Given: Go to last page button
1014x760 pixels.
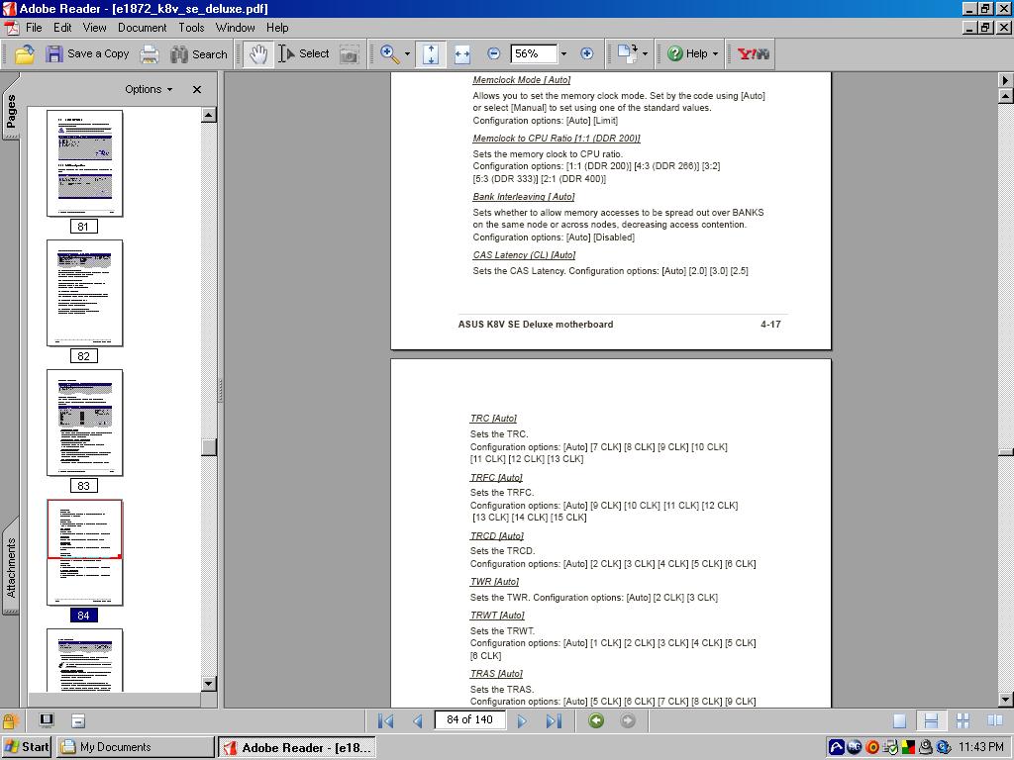Looking at the screenshot, I should (x=554, y=720).
